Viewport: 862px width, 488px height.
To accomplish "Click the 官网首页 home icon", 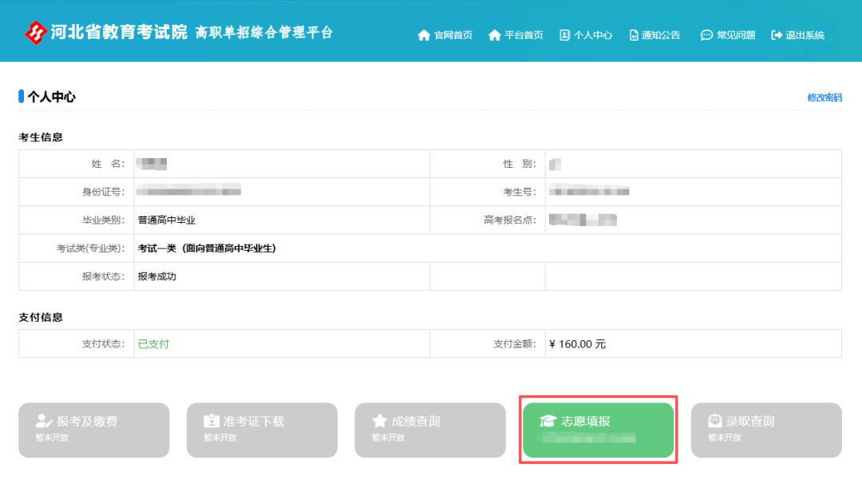I will click(423, 35).
